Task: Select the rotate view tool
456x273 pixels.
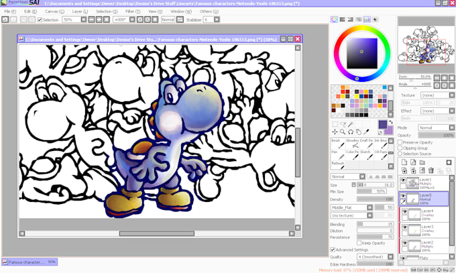Action: [x=351, y=132]
